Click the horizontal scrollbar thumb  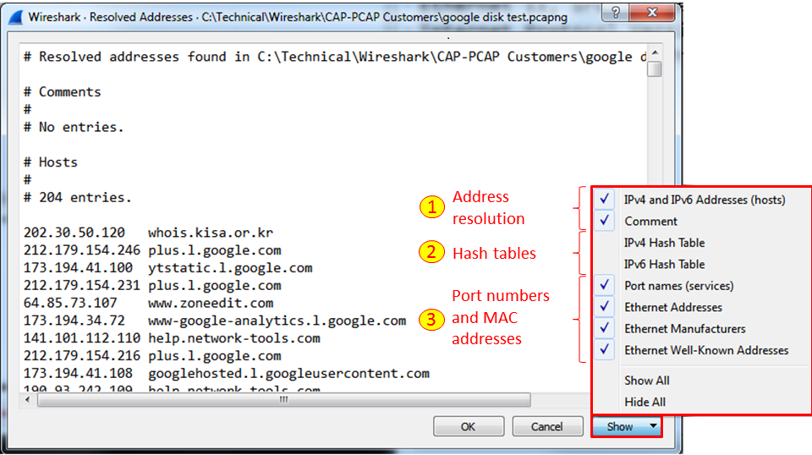pos(284,400)
